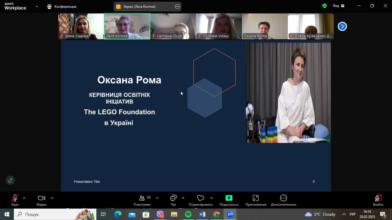
Task: Open the Чат chat panel
Action: 173,200
